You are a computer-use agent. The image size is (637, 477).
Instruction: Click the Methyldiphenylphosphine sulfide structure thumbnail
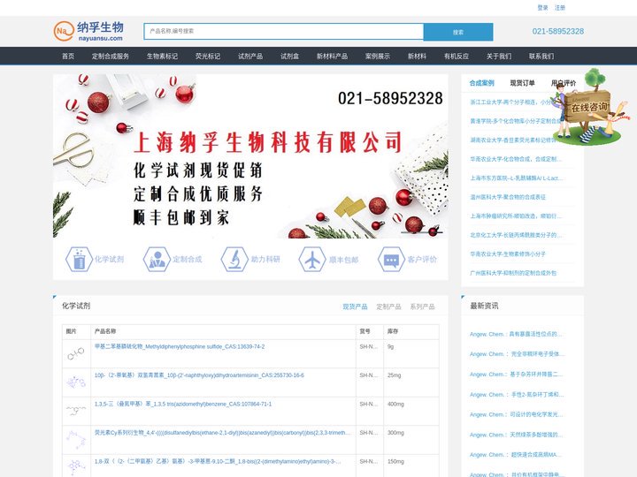click(76, 353)
